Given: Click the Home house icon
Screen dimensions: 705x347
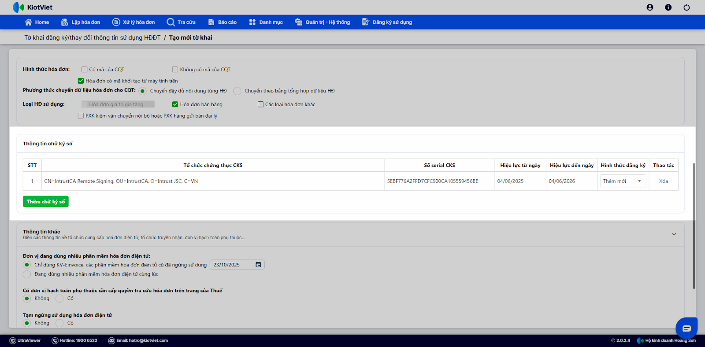Looking at the screenshot, I should 29,22.
